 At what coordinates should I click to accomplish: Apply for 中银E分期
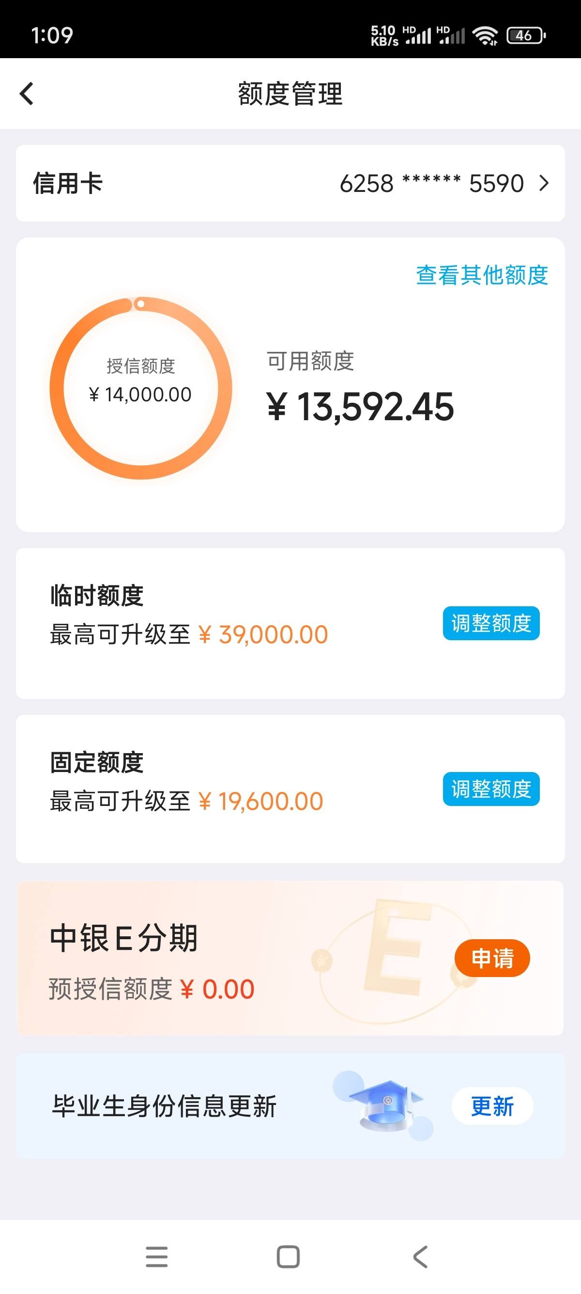pyautogui.click(x=492, y=959)
